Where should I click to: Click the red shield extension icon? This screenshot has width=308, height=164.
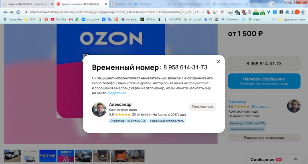[x=243, y=12]
